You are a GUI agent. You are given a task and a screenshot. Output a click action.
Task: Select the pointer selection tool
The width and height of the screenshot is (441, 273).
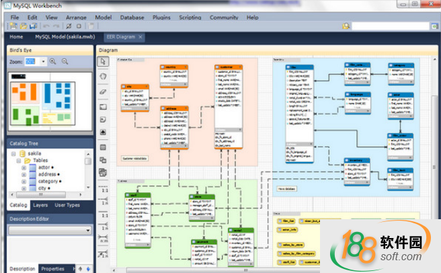click(x=104, y=62)
